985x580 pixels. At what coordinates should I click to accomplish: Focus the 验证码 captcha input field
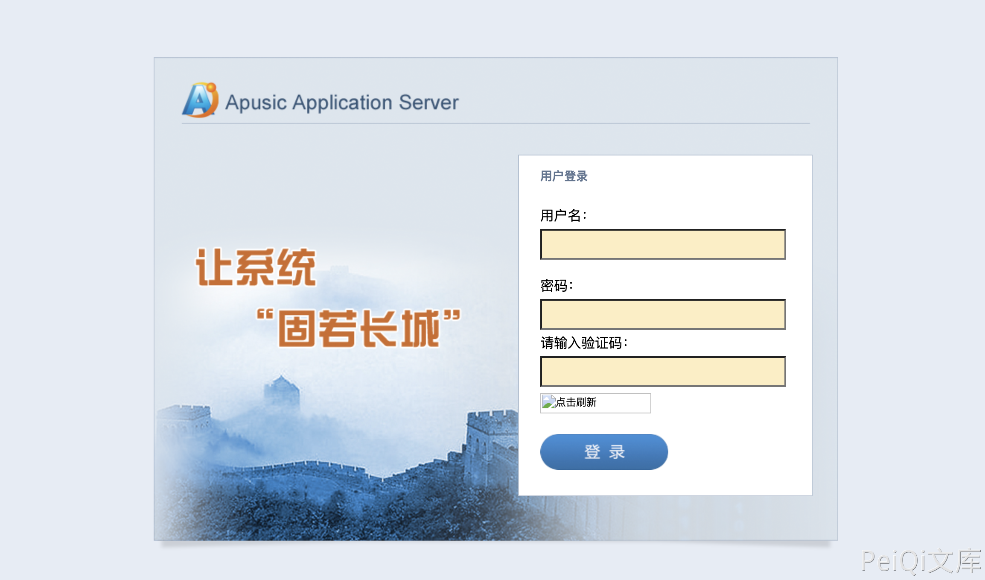click(663, 372)
